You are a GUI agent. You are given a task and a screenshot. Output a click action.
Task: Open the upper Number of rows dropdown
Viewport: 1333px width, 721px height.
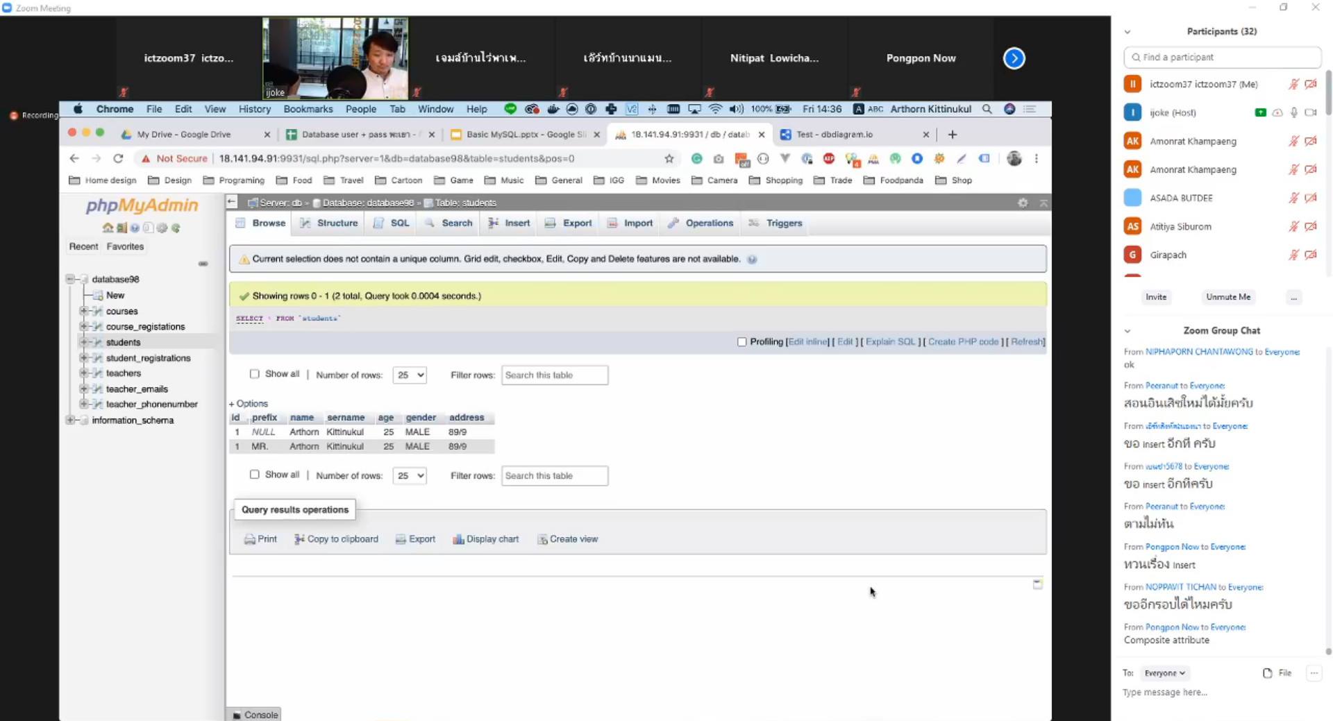click(409, 375)
